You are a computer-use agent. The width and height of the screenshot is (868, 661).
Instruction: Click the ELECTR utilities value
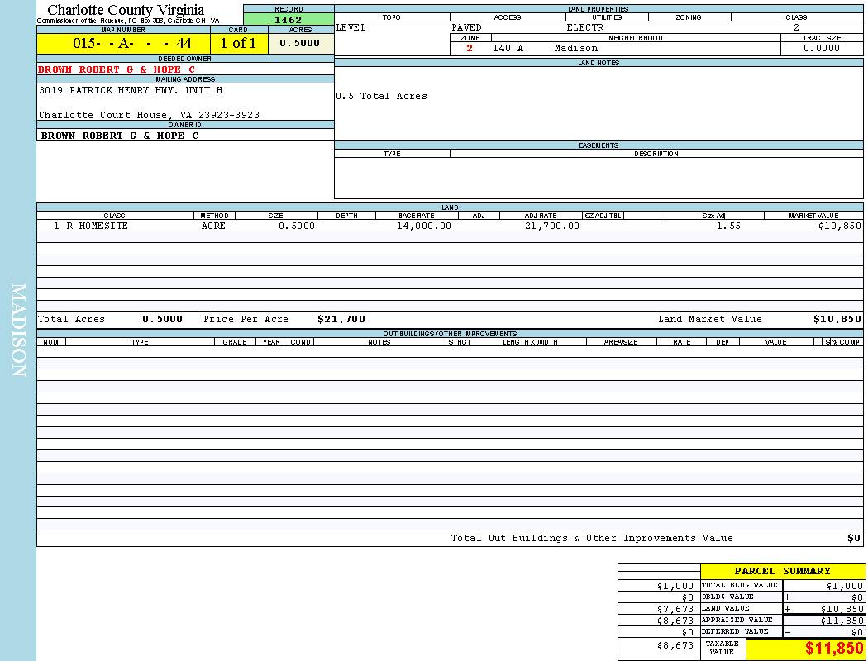[584, 27]
